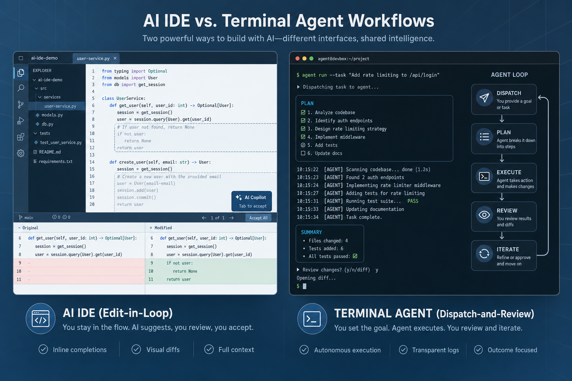Screen dimensions: 572x381
Task: Click the errors count icon in status bar
Action: coord(54,217)
